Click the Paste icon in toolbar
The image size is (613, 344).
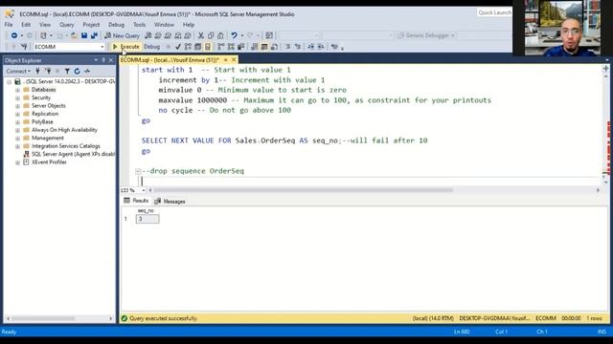[220, 35]
